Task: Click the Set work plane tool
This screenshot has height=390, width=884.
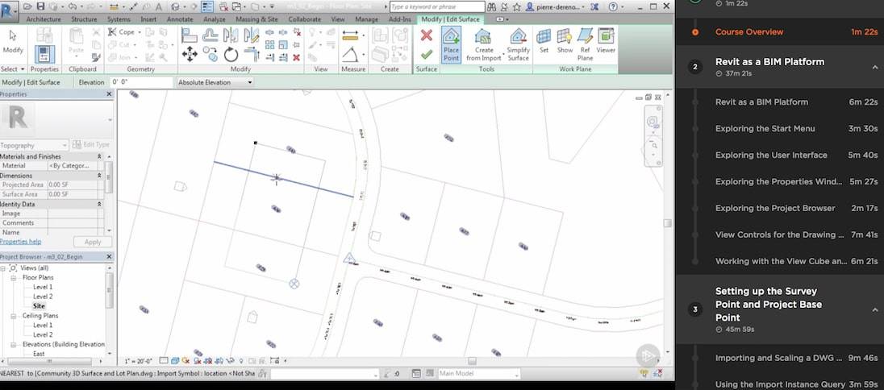Action: [544, 40]
